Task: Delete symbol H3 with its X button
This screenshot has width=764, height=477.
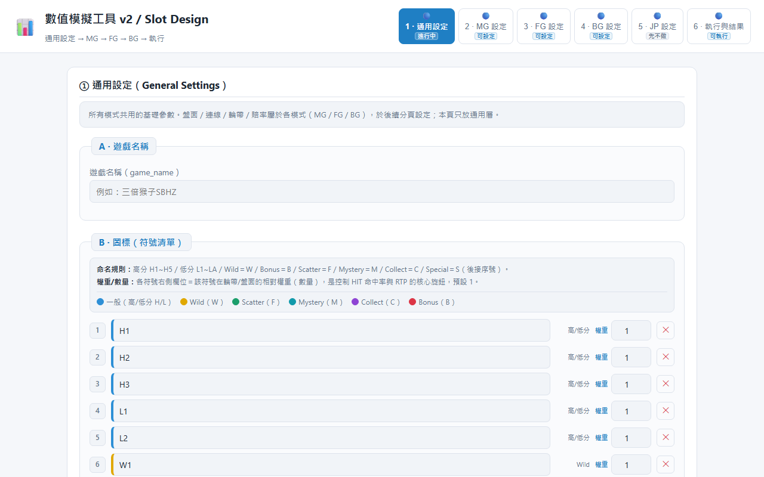Action: point(666,384)
